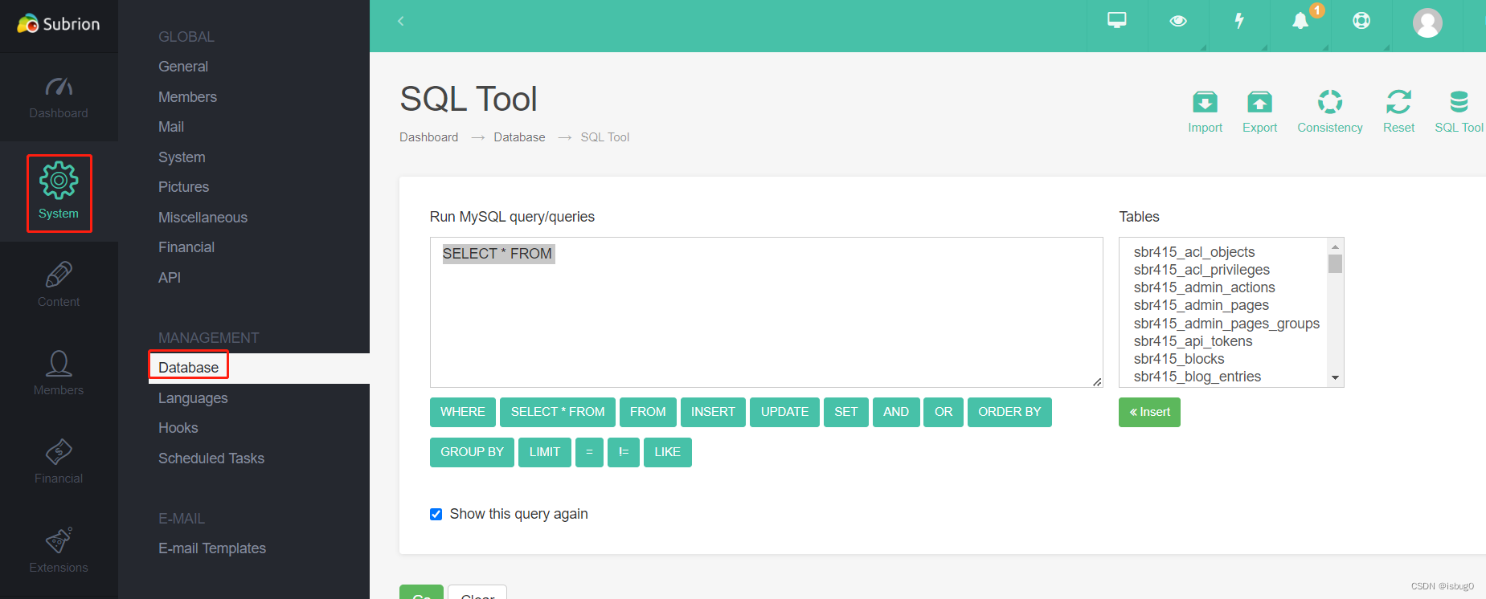
Task: Click the not-equal != button
Action: (624, 452)
